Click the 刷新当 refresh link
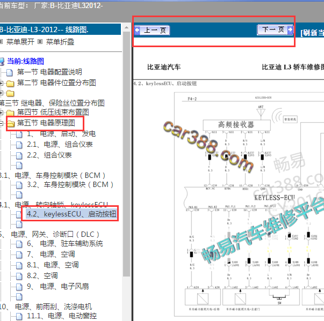The height and width of the screenshot is (321, 324). point(312,33)
